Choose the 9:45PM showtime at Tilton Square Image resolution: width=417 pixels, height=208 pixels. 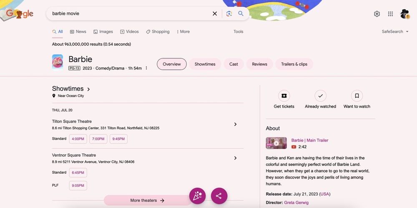pos(118,139)
